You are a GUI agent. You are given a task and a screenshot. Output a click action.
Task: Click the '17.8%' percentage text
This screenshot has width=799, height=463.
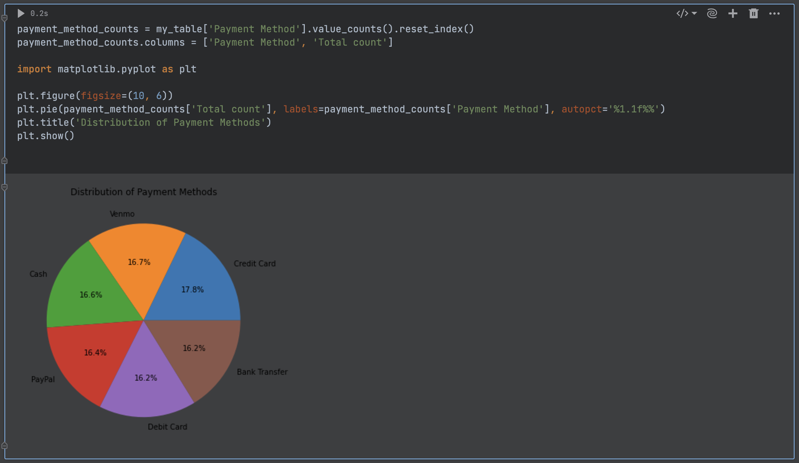(x=192, y=289)
